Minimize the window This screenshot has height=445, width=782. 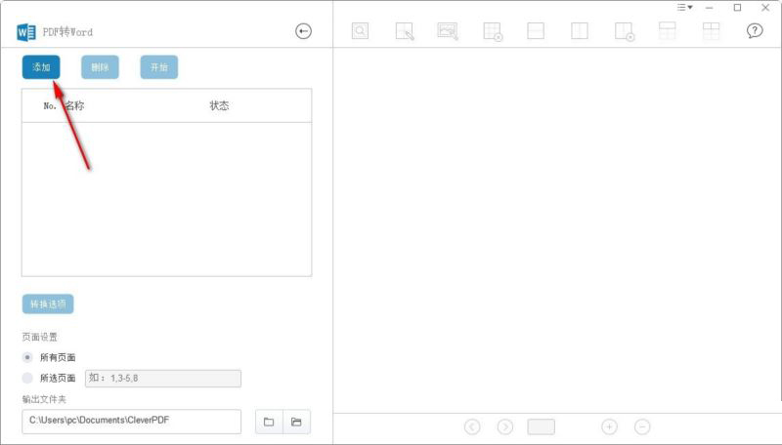click(x=710, y=8)
